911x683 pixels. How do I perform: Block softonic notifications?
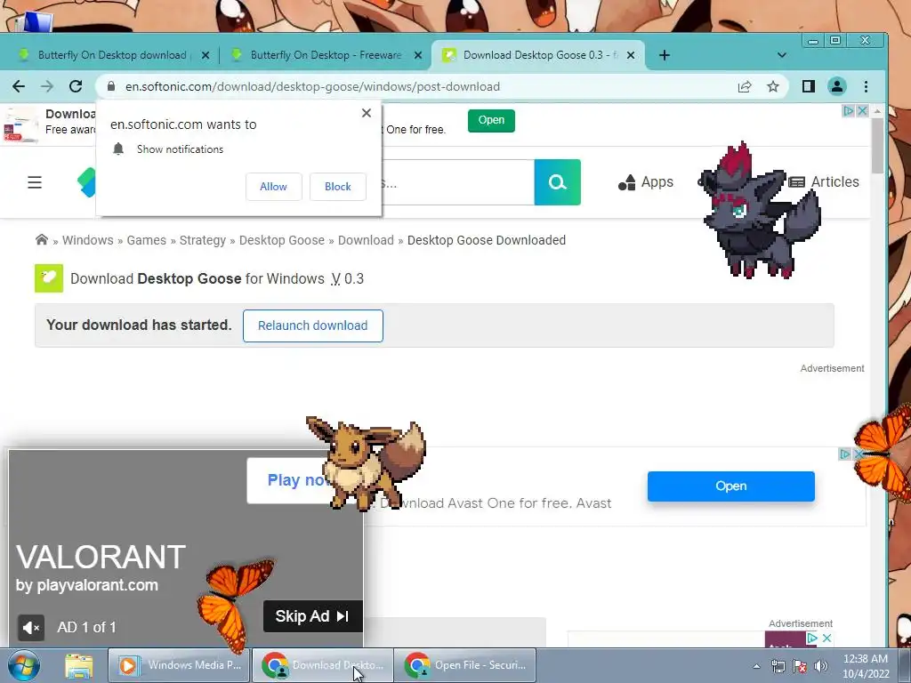pyautogui.click(x=337, y=187)
